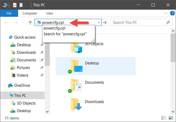This screenshot has width=176, height=122.
Task: Click the pin icon beside Downloads
Action: (42, 52)
